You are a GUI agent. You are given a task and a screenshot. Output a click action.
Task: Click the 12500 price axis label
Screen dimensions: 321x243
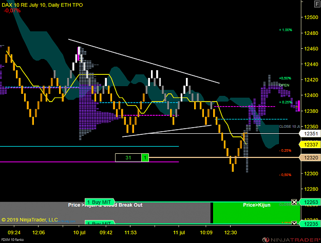(311, 17)
